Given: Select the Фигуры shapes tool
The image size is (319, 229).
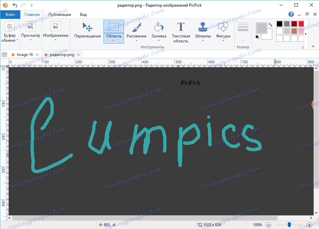Looking at the screenshot, I should point(223,32).
